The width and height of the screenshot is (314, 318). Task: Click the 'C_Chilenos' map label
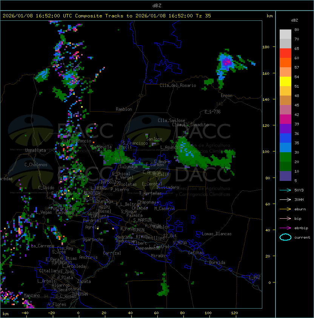(36, 165)
